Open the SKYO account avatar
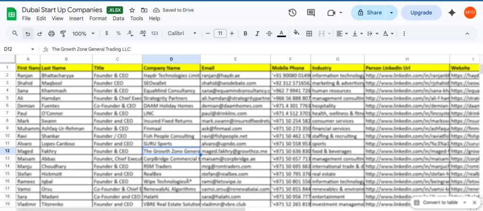The width and height of the screenshot is (483, 211). (470, 13)
